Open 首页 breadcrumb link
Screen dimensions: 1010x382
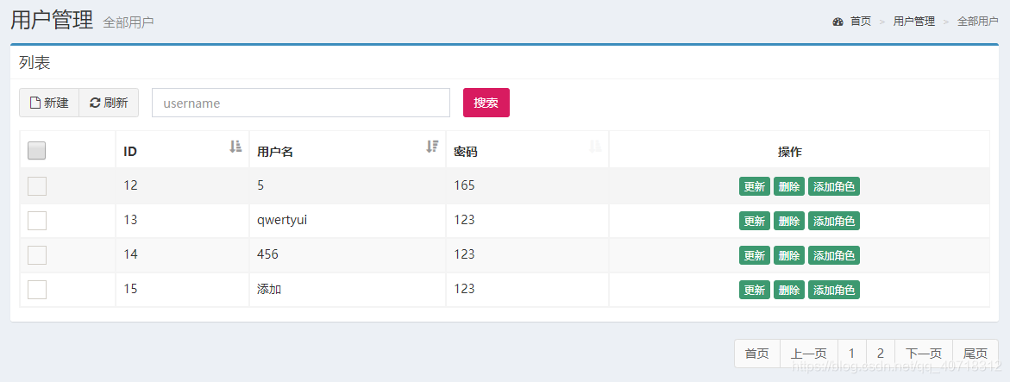coord(861,22)
